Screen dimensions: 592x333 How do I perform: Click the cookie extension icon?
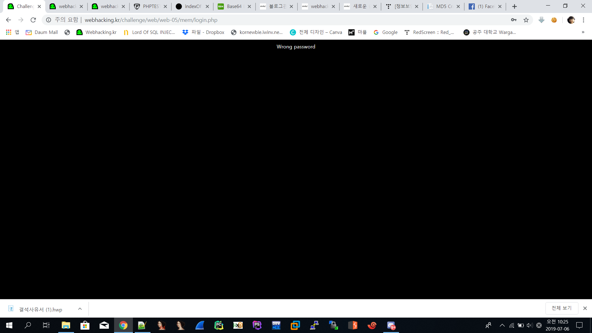click(554, 20)
